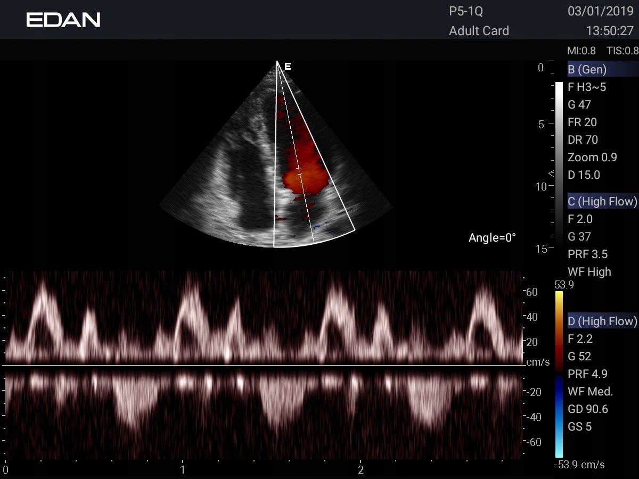Toggle the wall filter WF High setting
Viewport: 639px width, 479px height.
pos(589,271)
